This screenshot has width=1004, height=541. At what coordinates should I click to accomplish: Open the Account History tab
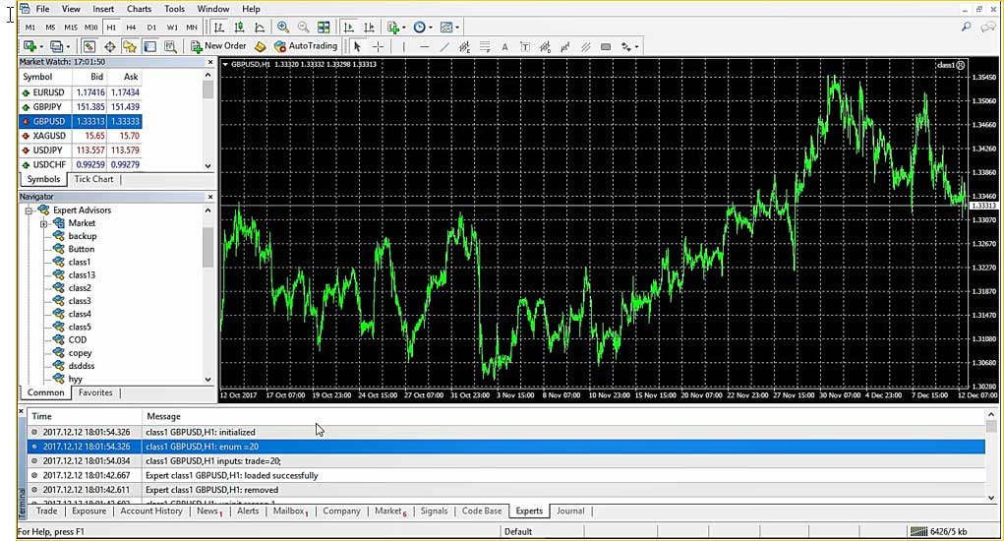[151, 511]
